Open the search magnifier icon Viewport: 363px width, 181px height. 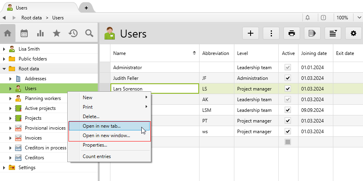coord(89,34)
